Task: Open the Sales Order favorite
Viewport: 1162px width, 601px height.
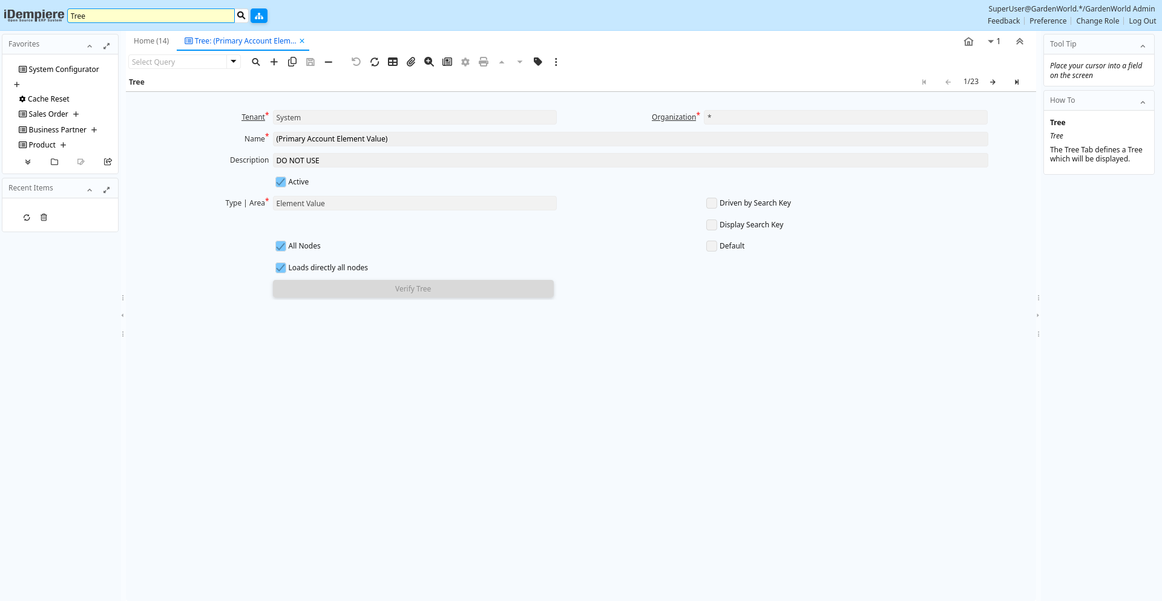Action: point(48,114)
